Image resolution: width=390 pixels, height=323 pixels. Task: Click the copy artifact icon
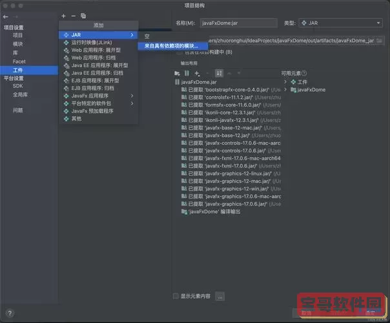click(83, 16)
